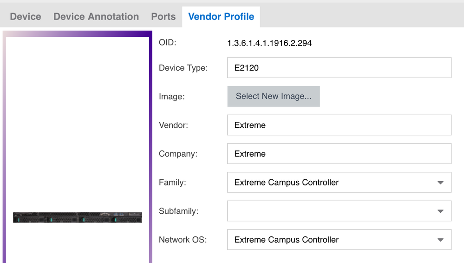Click the Device Type field containing E2120
This screenshot has width=464, height=263.
(339, 68)
